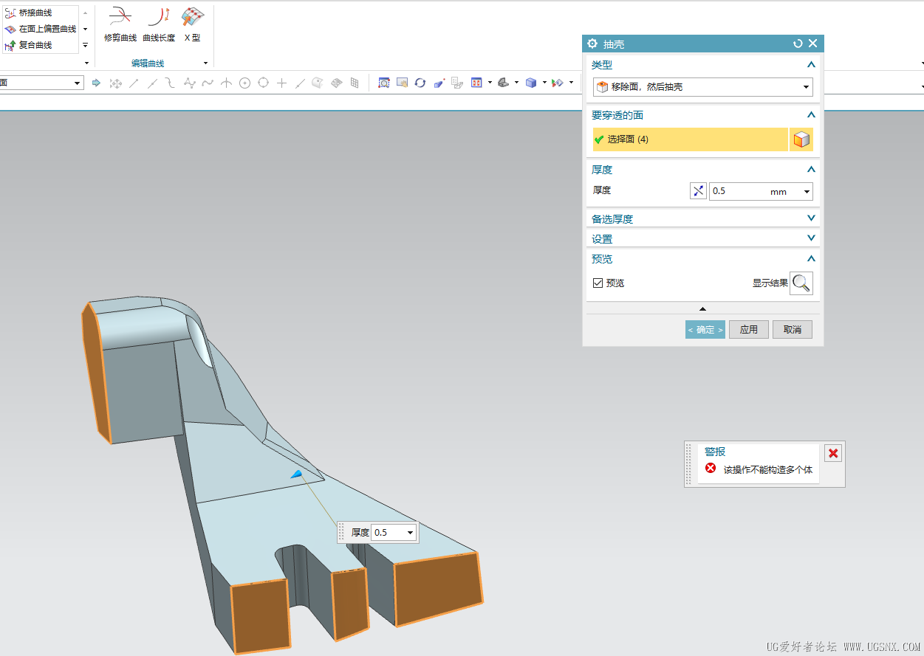Screen dimensions: 924x656
Task: Click the 取消 cancel button
Action: tap(793, 329)
